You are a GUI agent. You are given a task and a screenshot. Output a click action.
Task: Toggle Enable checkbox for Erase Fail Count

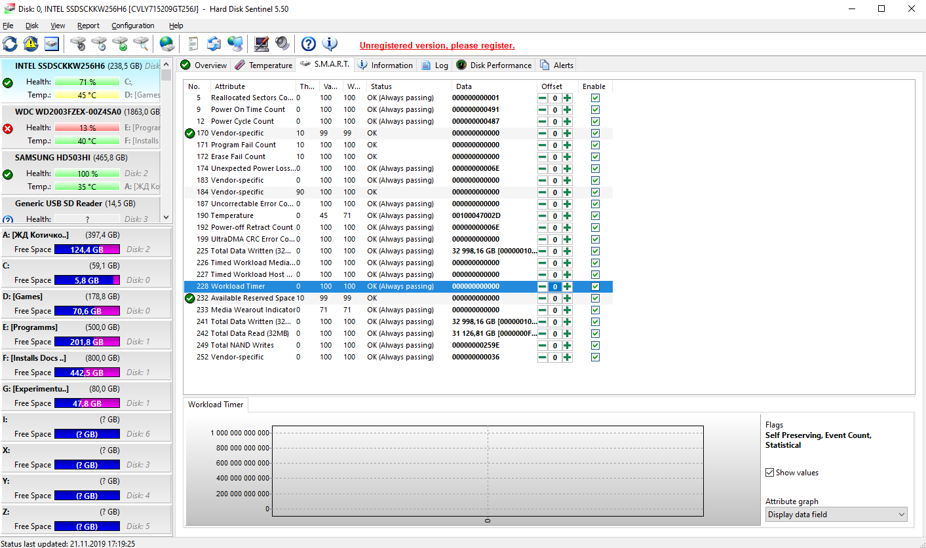[595, 156]
